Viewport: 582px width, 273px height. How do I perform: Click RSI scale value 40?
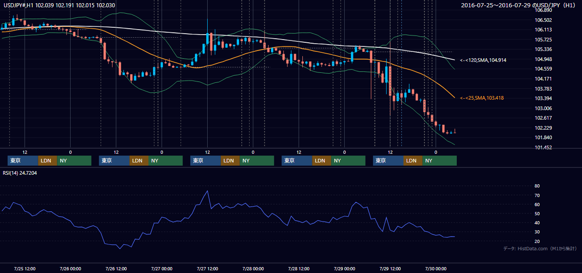537,222
